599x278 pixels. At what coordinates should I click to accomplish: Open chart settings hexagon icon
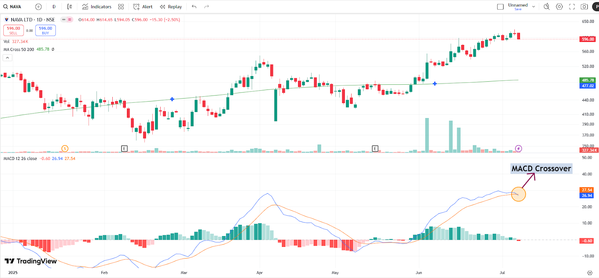(559, 7)
